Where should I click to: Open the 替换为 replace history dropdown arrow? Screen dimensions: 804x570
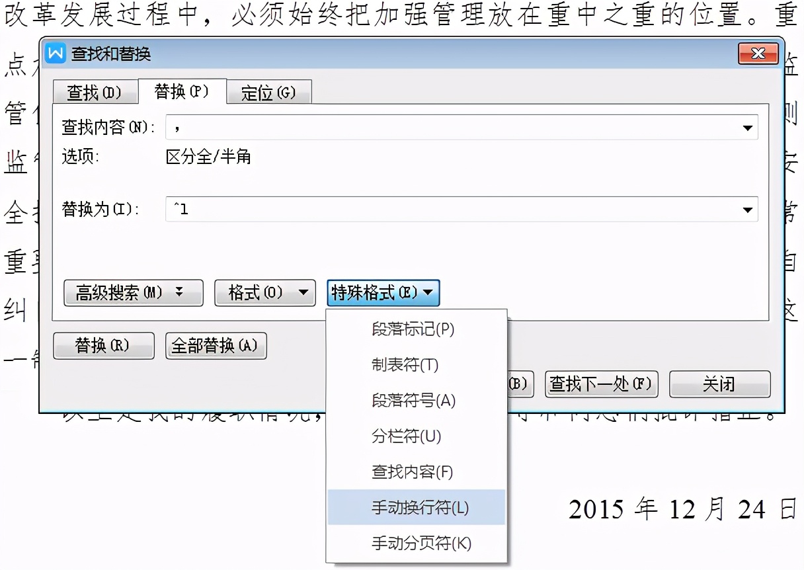tap(748, 209)
